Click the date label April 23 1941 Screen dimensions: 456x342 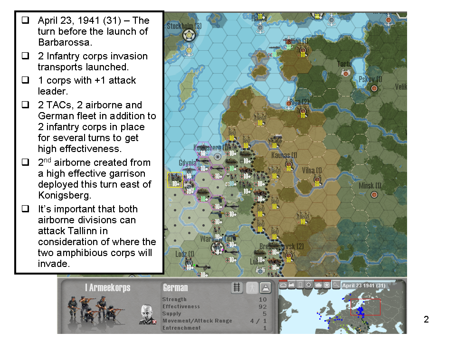click(363, 285)
